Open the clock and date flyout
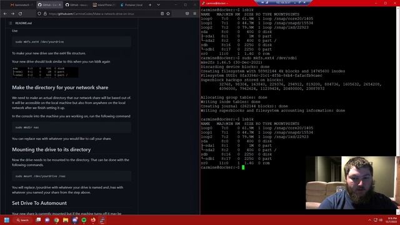Viewport: 400px width, 225px height. [x=391, y=220]
